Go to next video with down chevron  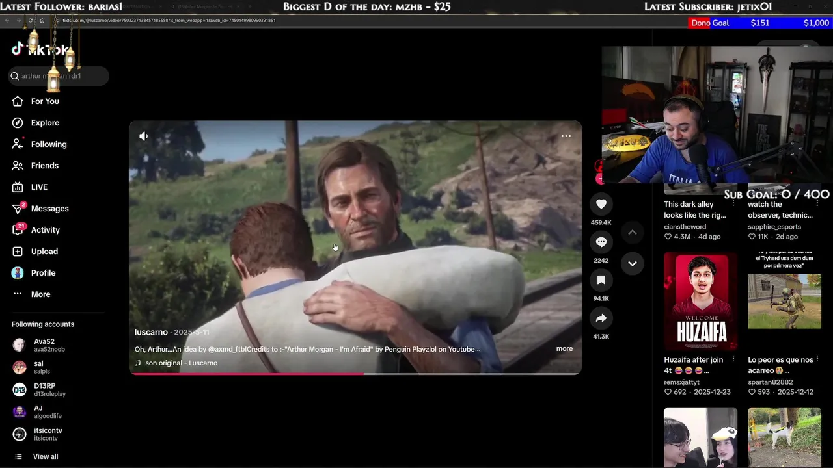632,263
